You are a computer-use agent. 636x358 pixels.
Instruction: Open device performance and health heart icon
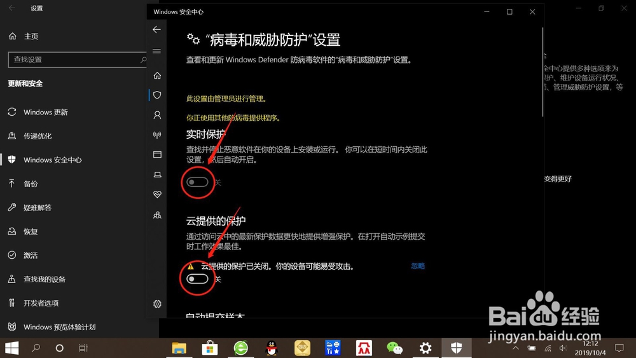[157, 195]
